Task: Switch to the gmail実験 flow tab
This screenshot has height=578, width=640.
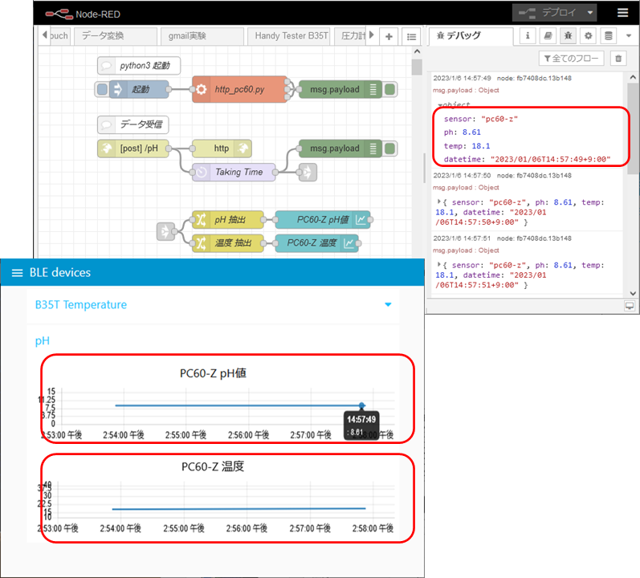Action: (187, 36)
